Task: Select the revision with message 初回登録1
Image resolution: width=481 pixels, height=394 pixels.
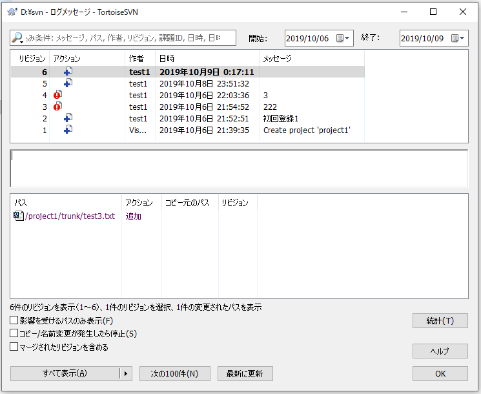Action: pos(188,118)
